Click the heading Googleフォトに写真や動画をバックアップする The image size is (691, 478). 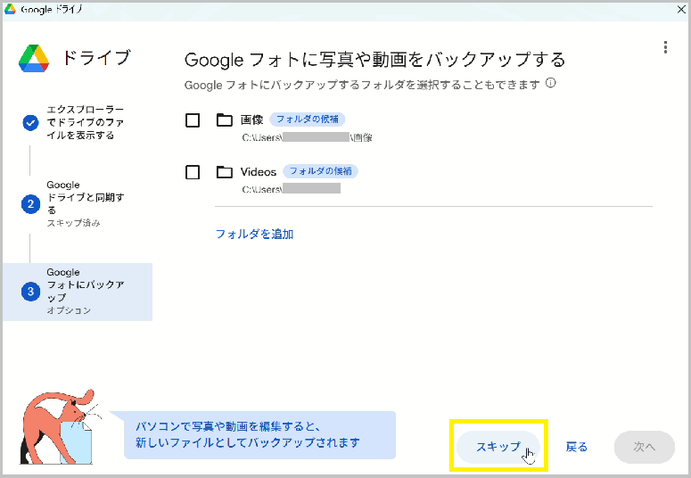[x=374, y=60]
